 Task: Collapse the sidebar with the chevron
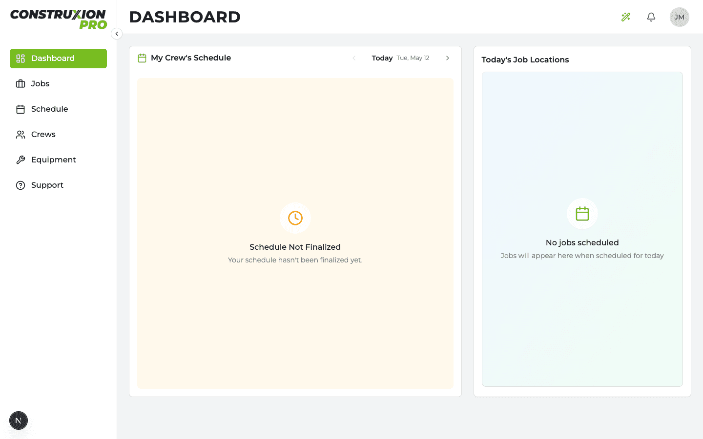(x=117, y=34)
